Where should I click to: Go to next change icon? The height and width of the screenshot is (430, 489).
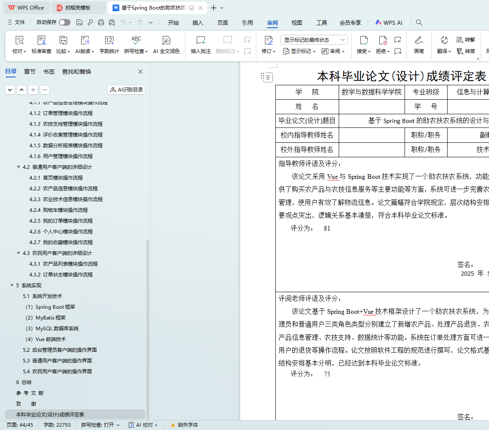[397, 51]
